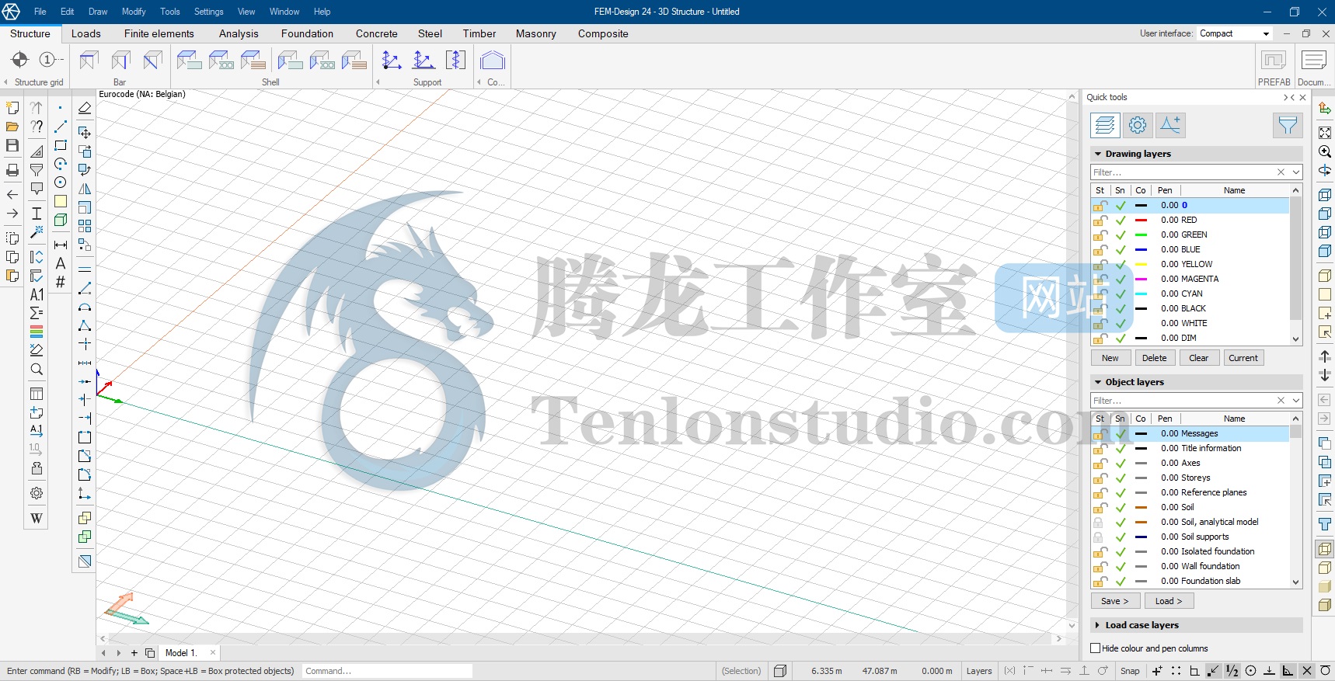The height and width of the screenshot is (681, 1335).
Task: Add a new view tab with plus
Action: tap(134, 653)
